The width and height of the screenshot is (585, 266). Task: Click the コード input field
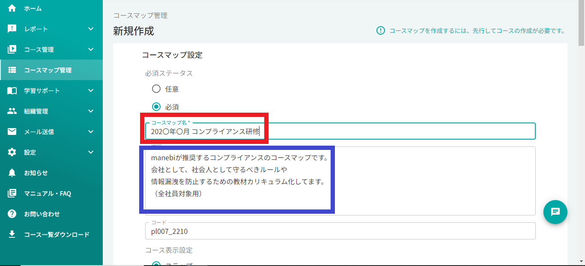(x=340, y=231)
